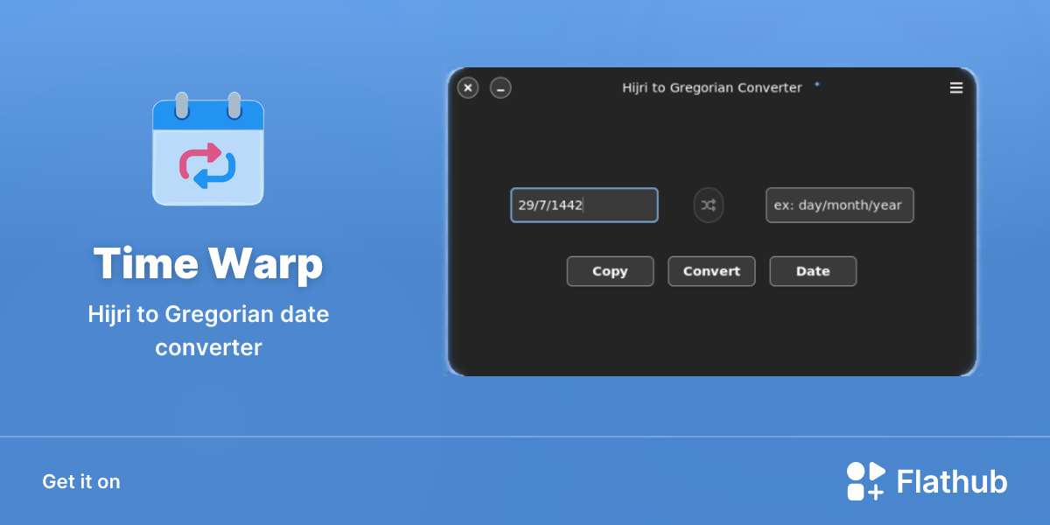Screen dimensions: 1050x525
Task: Click the Time Warp calendar app icon
Action: click(x=208, y=149)
